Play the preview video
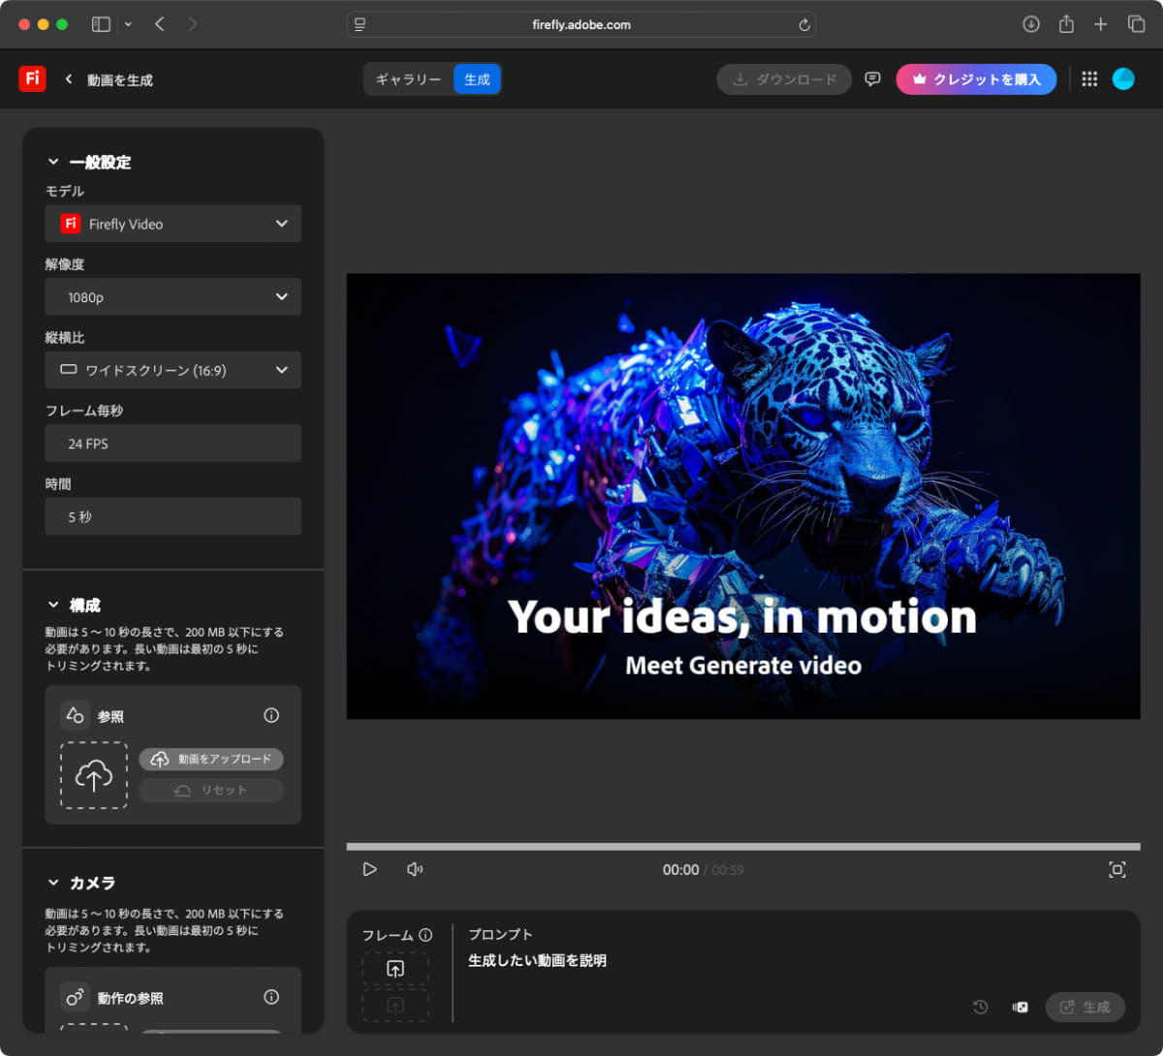The width and height of the screenshot is (1163, 1056). point(369,869)
